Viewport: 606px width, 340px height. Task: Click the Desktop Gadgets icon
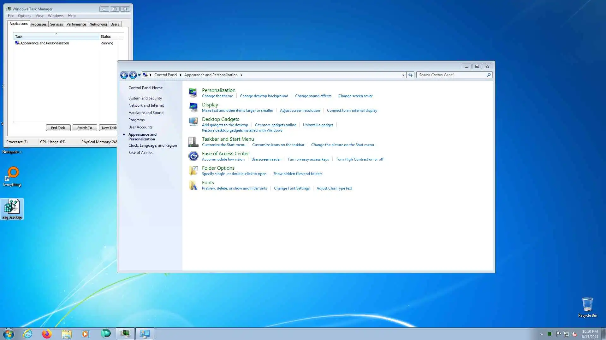tap(193, 122)
